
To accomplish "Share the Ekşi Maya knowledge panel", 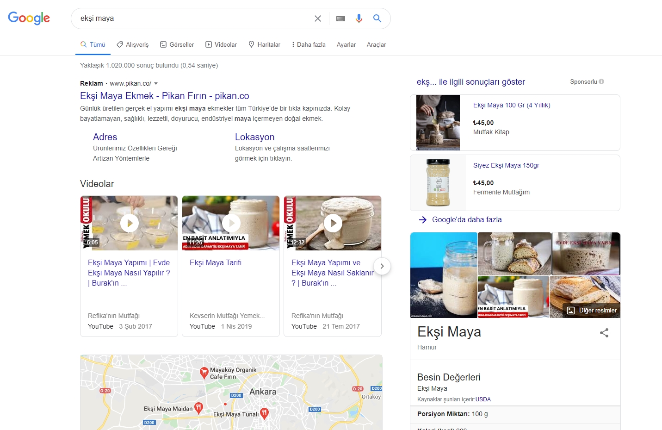I will [604, 333].
